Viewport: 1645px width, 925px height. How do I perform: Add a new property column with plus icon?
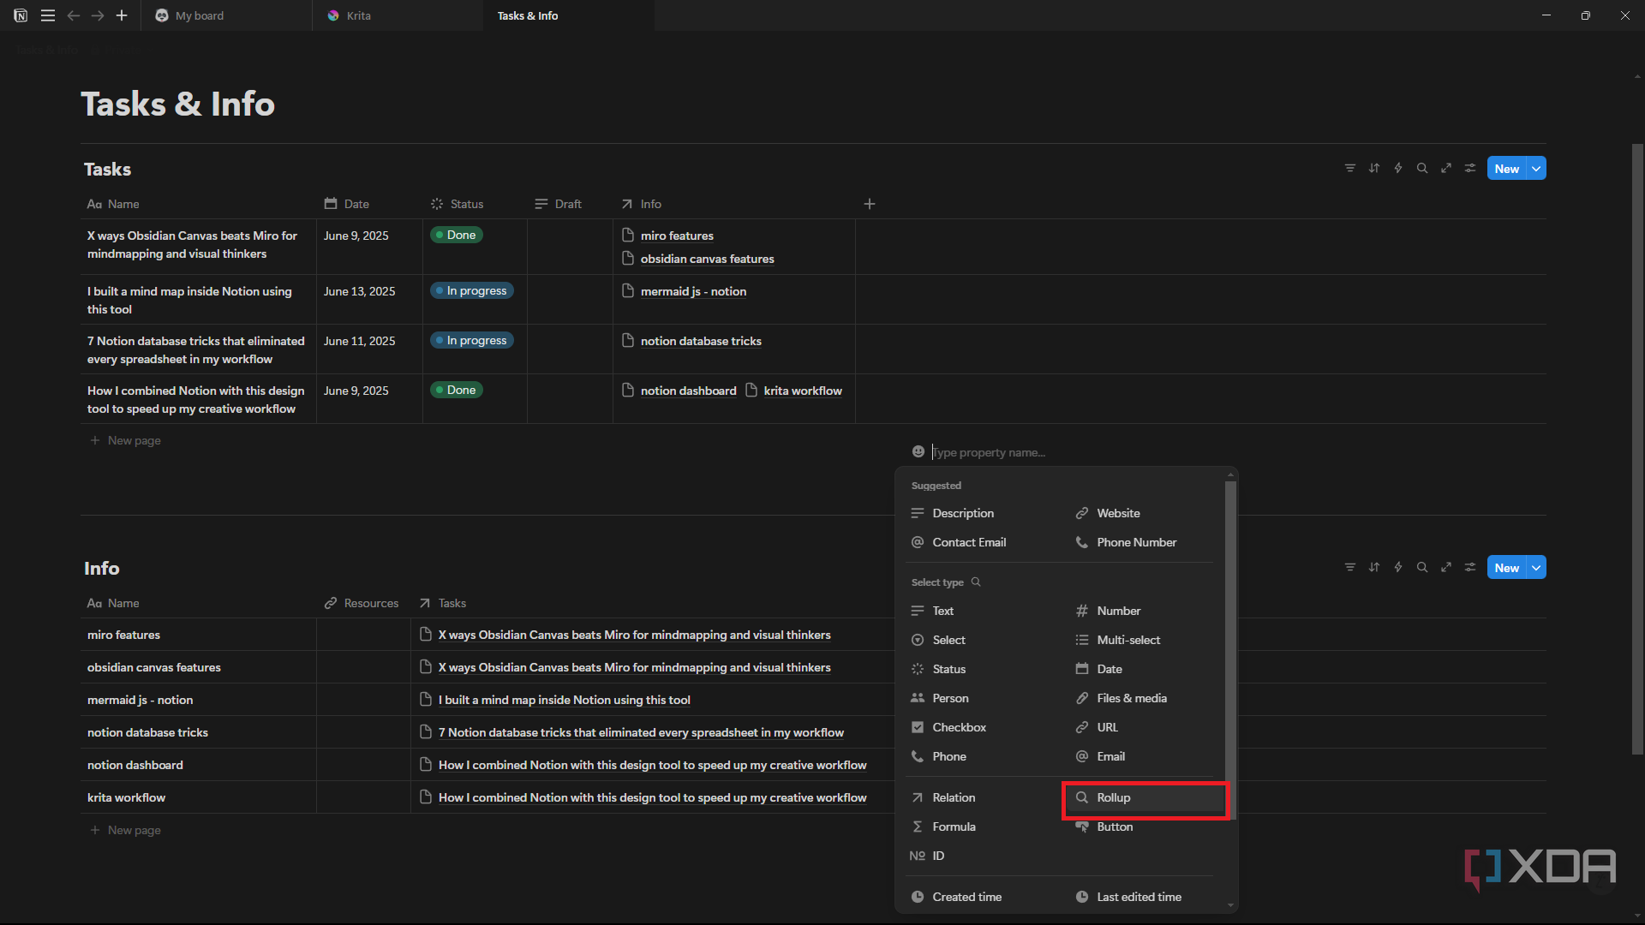869,204
